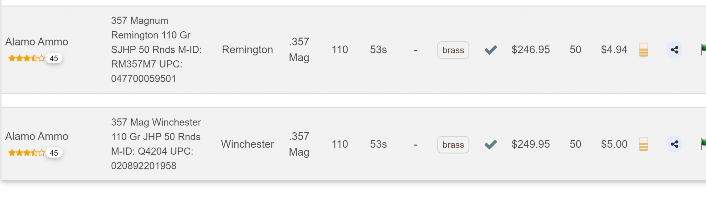Open price history icon beside $5.00

point(643,144)
